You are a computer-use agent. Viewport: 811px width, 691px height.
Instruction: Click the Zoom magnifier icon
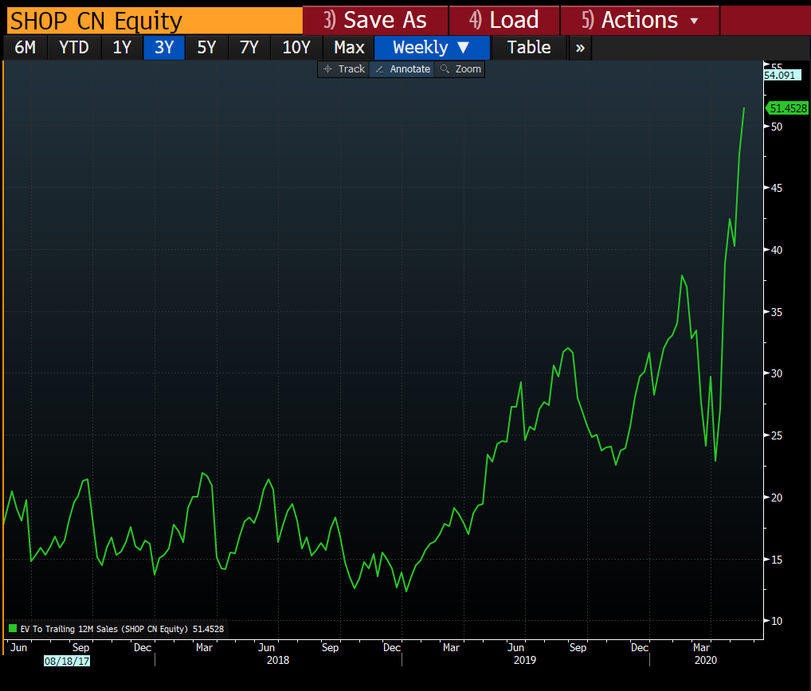445,68
